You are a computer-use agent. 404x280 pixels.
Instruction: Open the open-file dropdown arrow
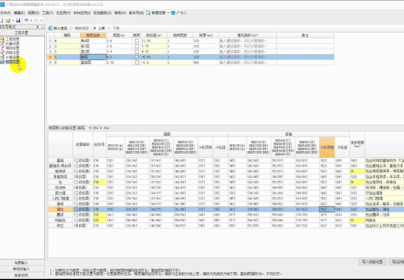(x=13, y=20)
